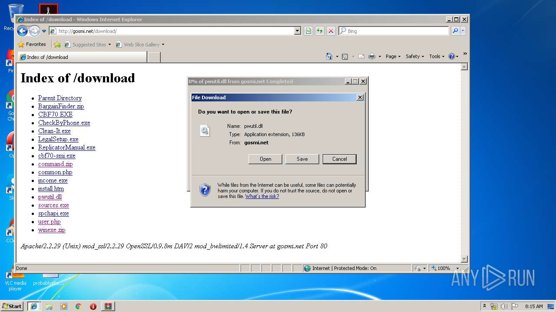Click LegalSetup.exe link
This screenshot has width=556, height=312.
[x=58, y=139]
